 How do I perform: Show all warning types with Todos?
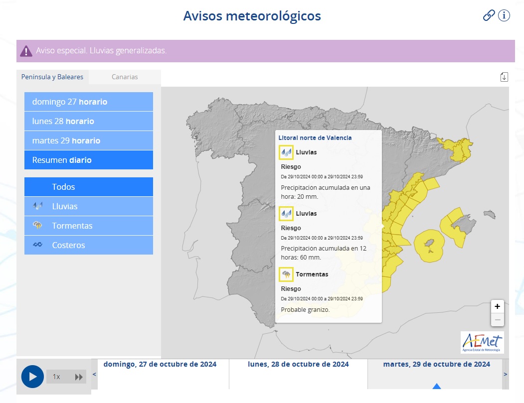[x=89, y=187]
